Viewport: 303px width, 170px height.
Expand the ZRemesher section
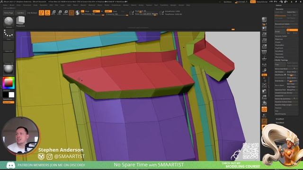point(279,57)
